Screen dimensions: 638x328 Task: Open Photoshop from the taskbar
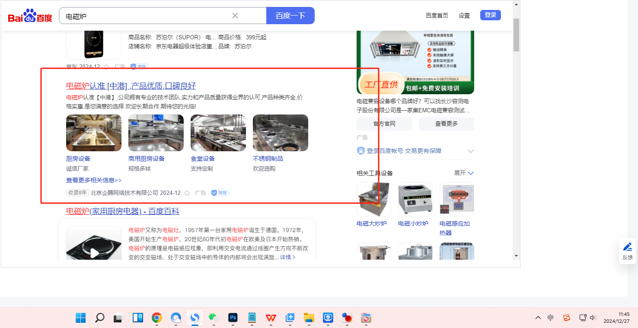point(233,318)
